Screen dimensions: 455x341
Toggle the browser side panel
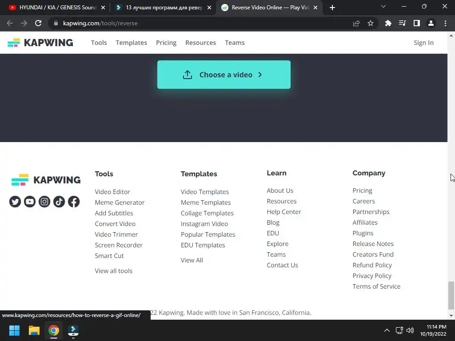pyautogui.click(x=417, y=23)
